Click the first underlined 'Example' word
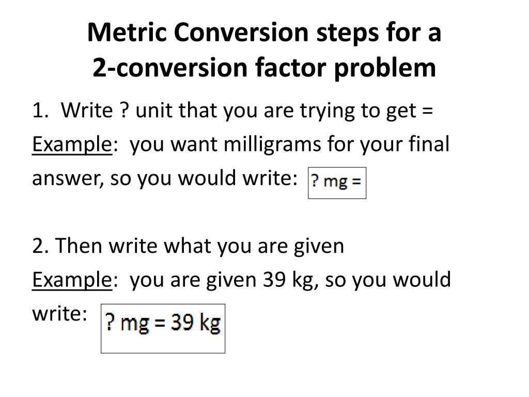Image resolution: width=529 pixels, height=397 pixels. click(72, 145)
